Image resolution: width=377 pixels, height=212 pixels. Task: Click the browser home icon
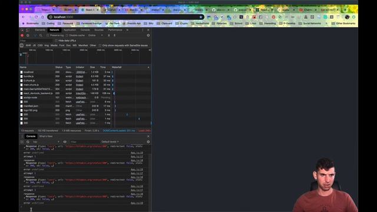pyautogui.click(x=42, y=17)
